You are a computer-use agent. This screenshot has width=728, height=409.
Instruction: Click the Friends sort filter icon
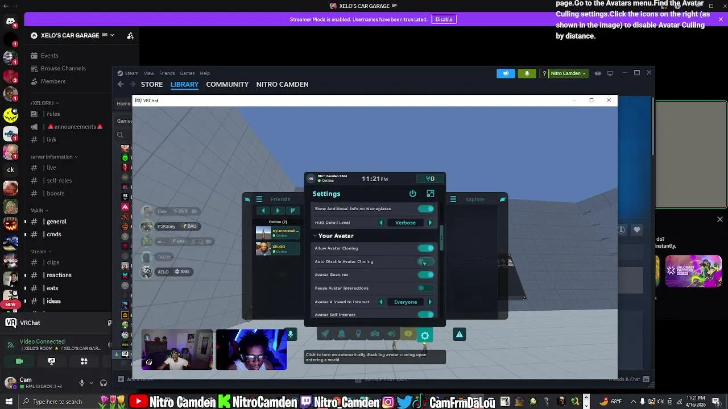[292, 211]
